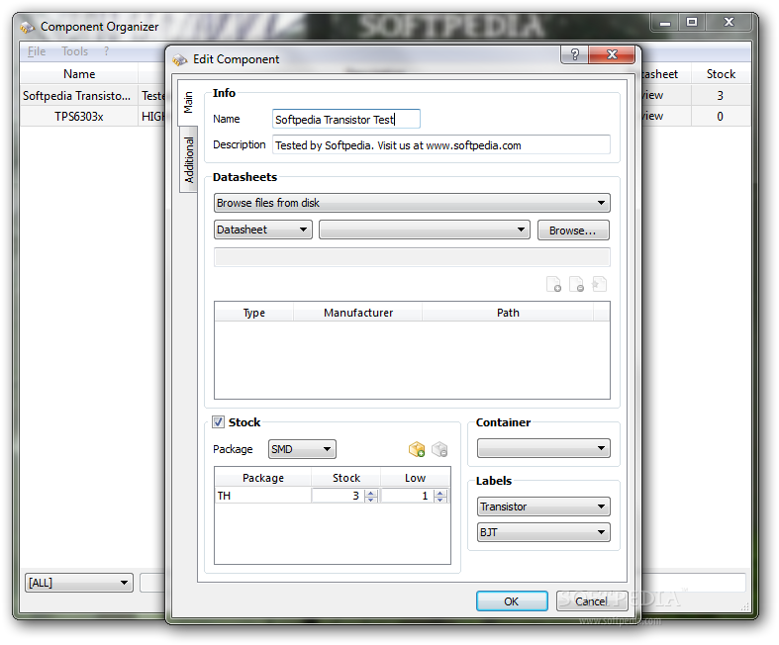Decrease the TH low value spinner

tap(440, 499)
